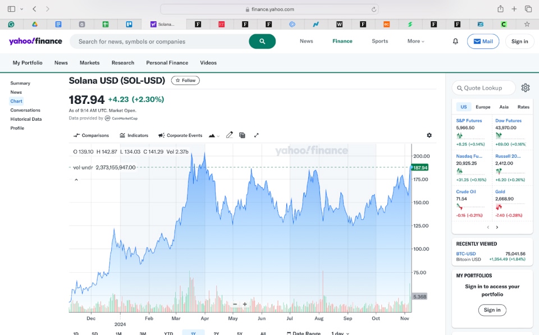Zoom out chart with minus button
Screen dimensions: 539x335
235,304
